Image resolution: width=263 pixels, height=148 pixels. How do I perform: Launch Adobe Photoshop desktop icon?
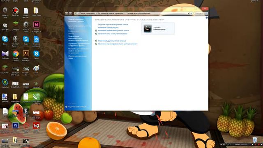16,127
